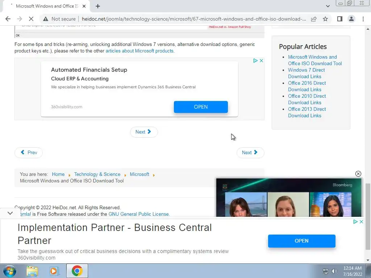This screenshot has height=278, width=371.
Task: Open Office 2010 Direct Download Links
Action: click(307, 99)
